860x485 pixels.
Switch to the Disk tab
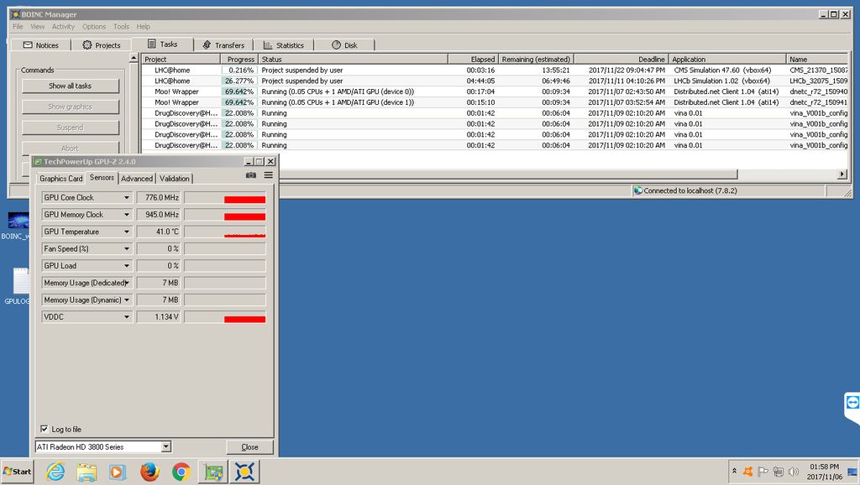(344, 45)
